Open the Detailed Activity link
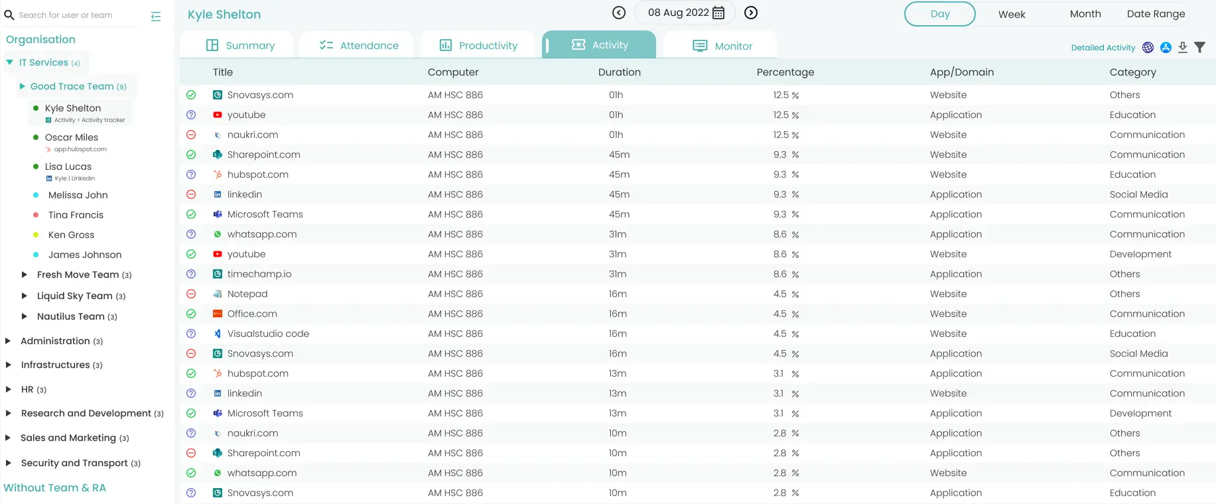The height and width of the screenshot is (504, 1216). coord(1103,47)
